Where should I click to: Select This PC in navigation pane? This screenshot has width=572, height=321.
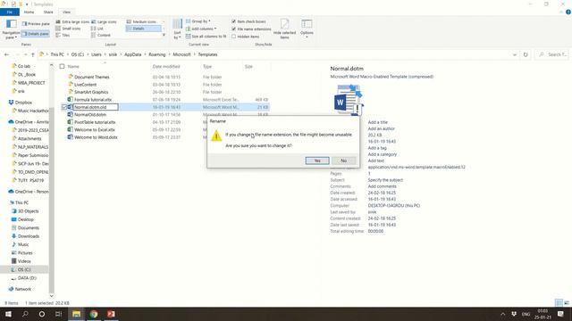click(x=21, y=202)
